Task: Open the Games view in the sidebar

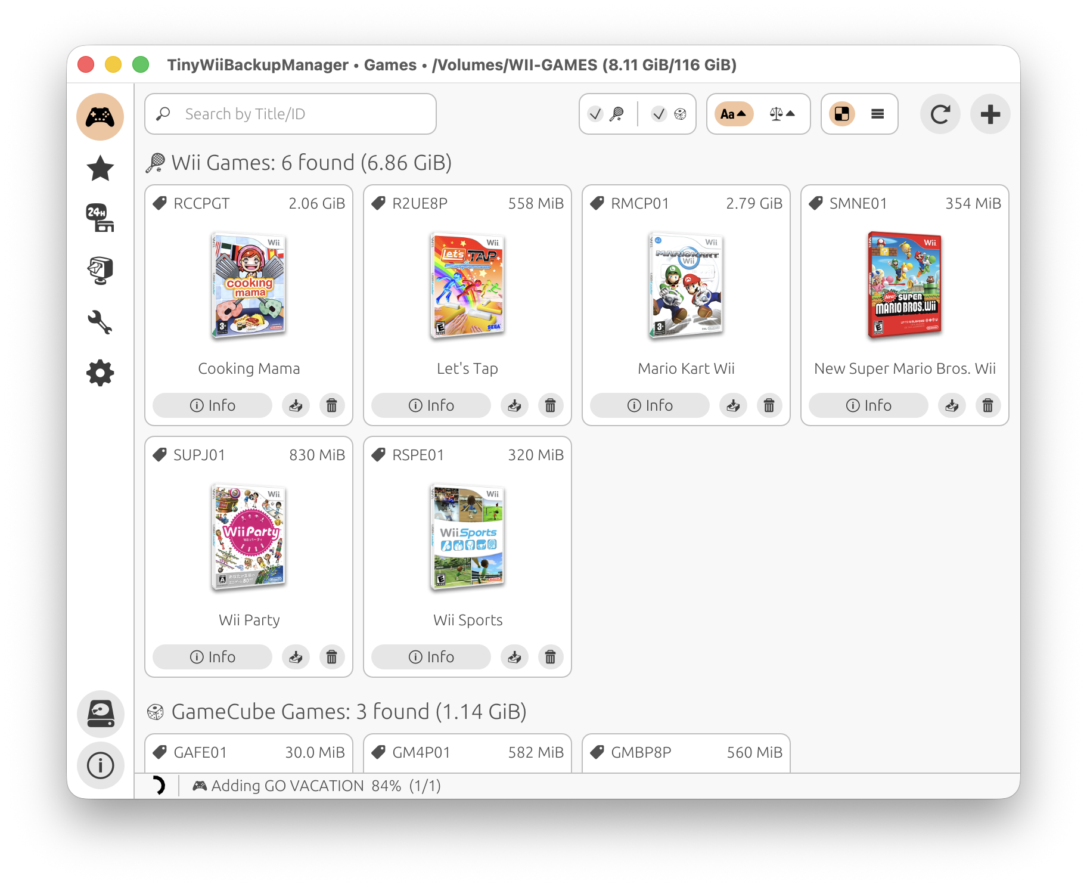Action: pos(100,117)
